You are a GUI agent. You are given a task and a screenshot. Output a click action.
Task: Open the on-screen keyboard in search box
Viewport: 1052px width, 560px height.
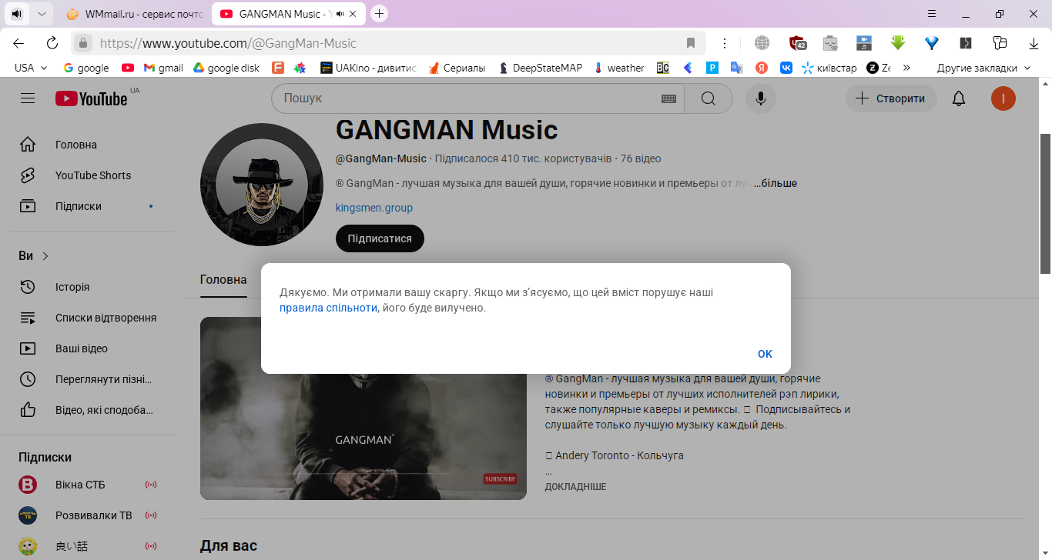[x=668, y=98]
